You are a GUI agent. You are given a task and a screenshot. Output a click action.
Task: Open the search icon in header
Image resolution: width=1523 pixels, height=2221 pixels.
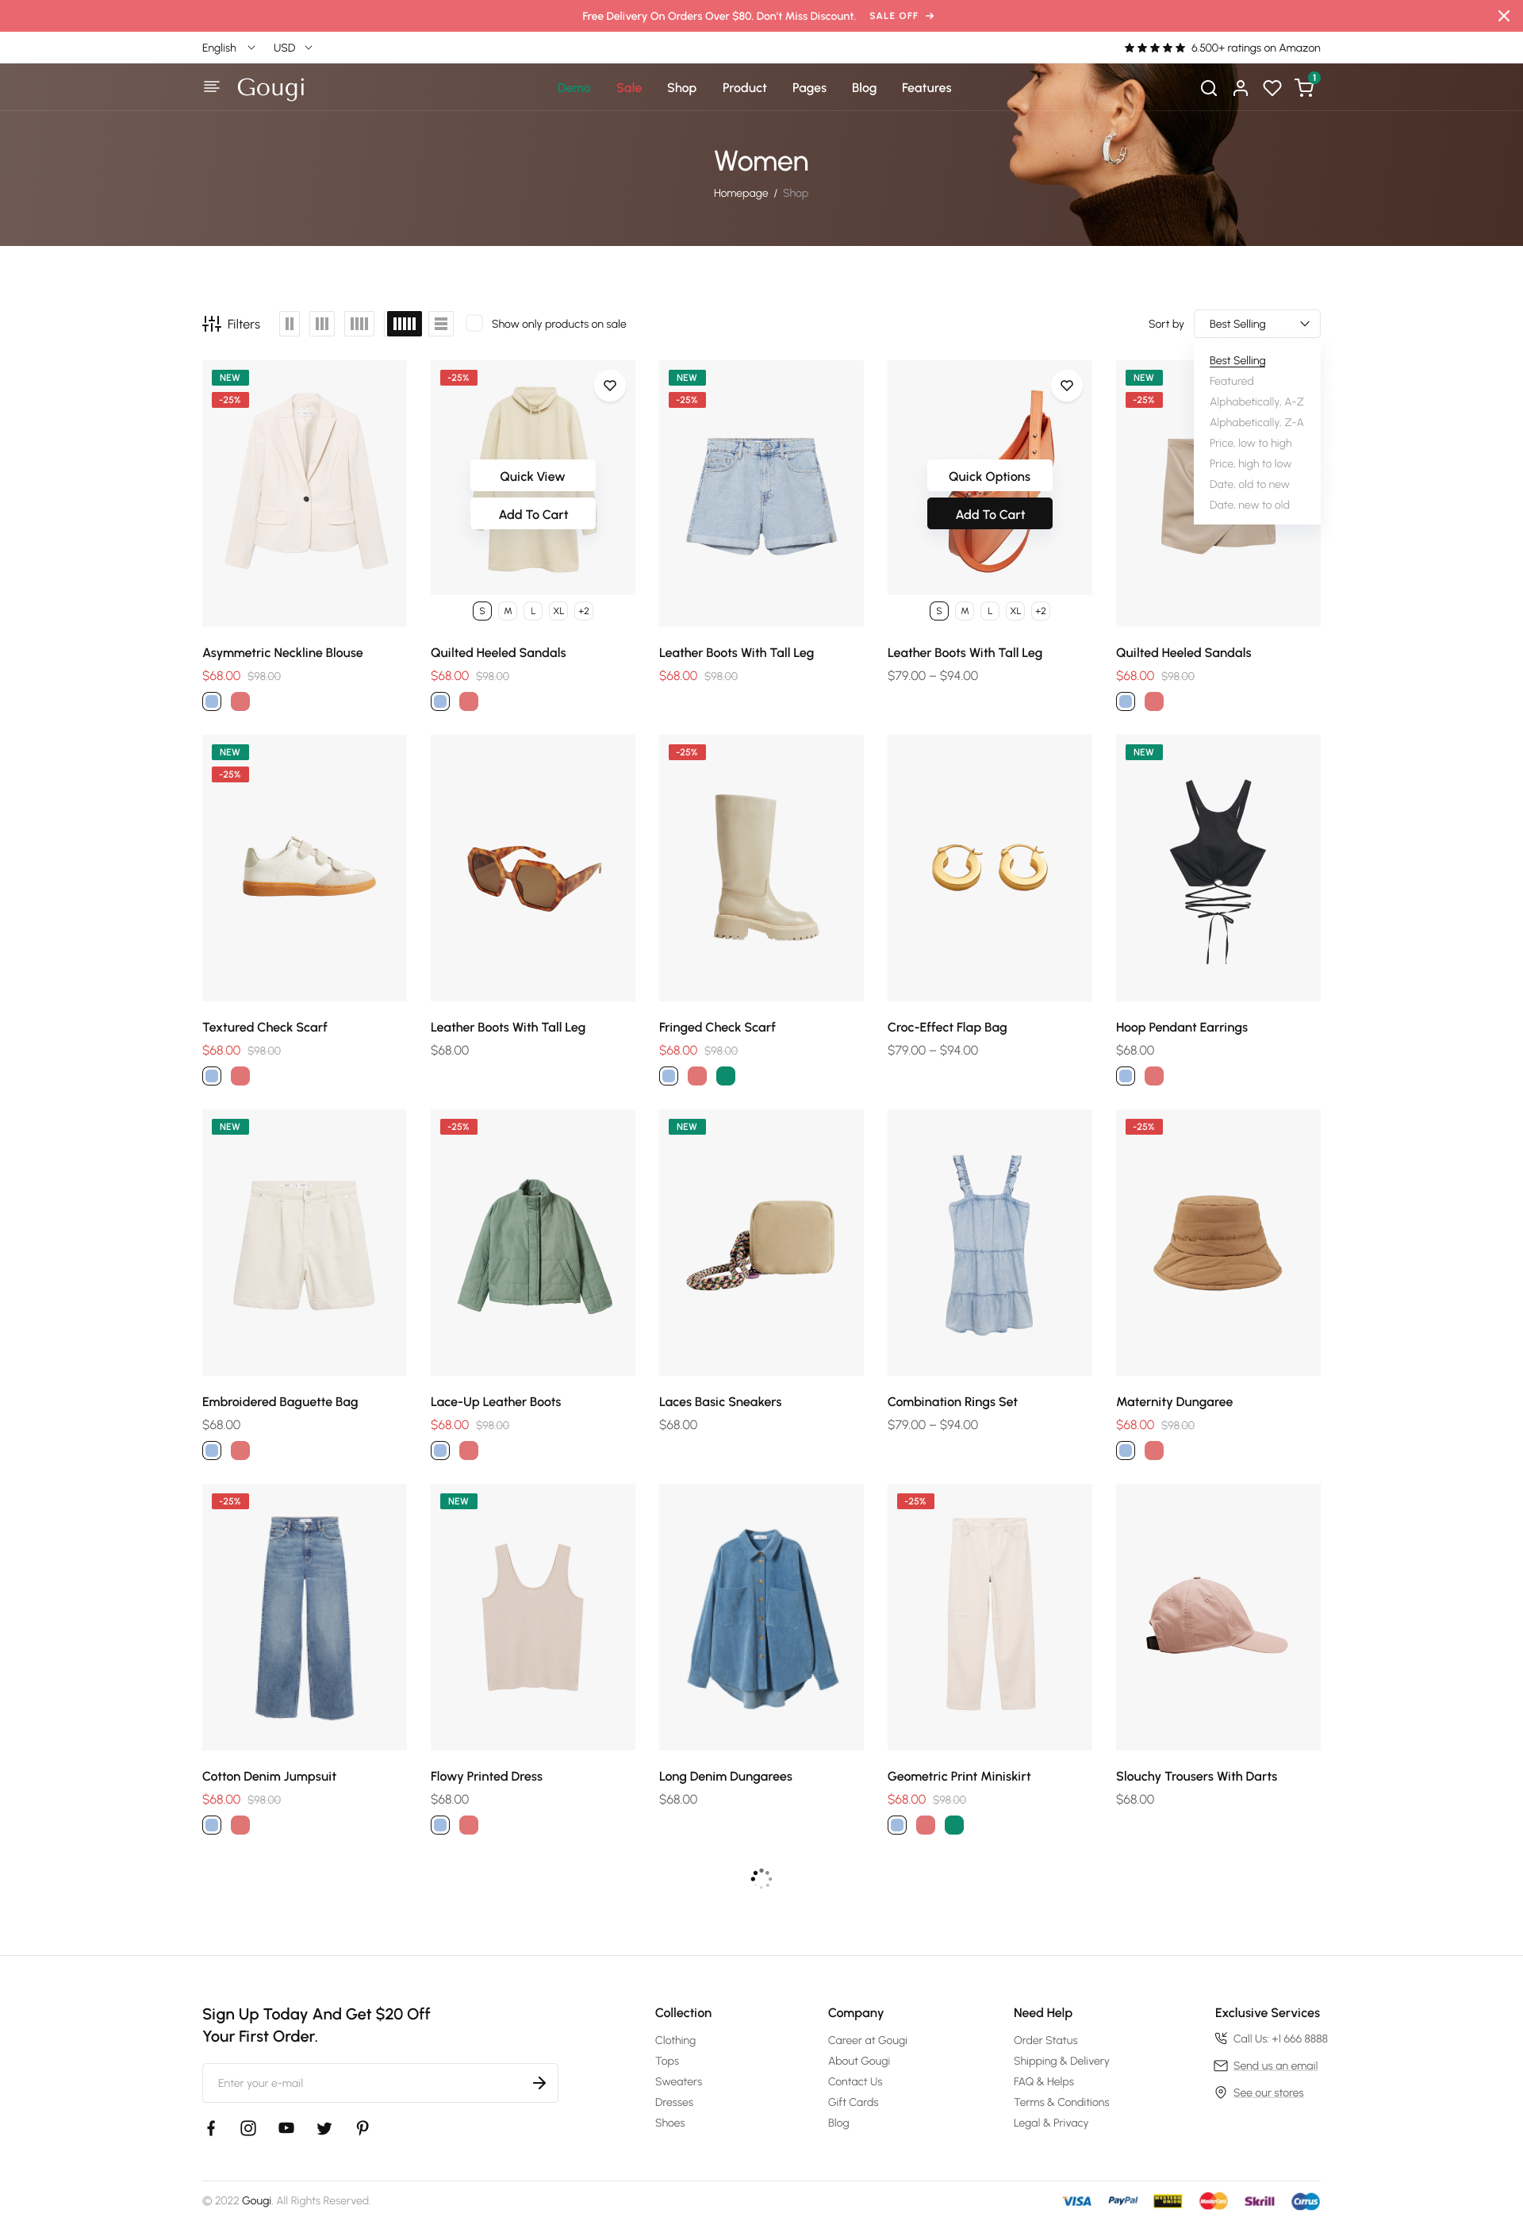pyautogui.click(x=1208, y=88)
